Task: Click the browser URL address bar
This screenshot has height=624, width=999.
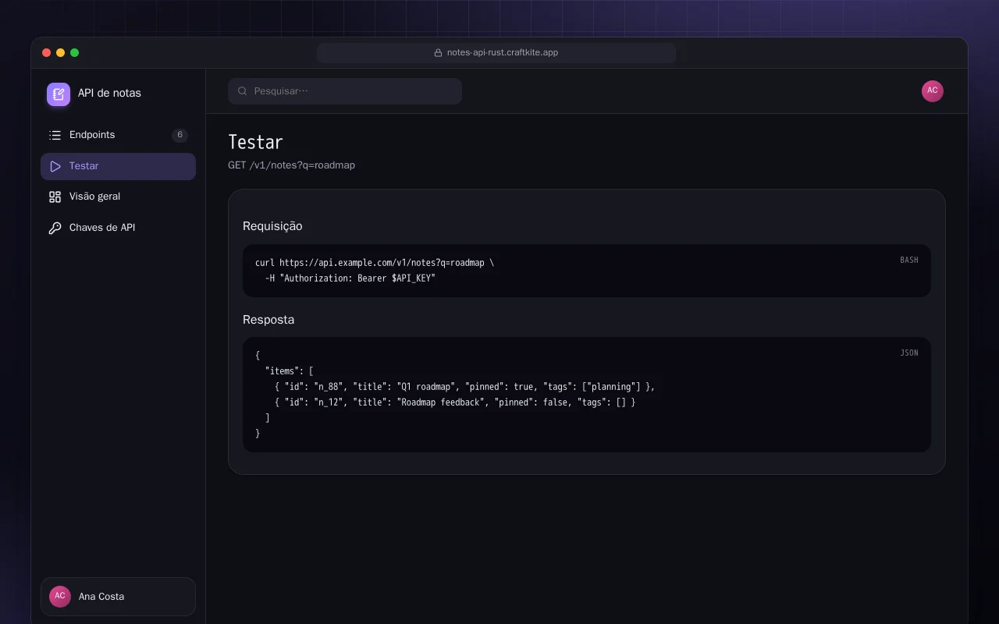Action: (x=496, y=53)
